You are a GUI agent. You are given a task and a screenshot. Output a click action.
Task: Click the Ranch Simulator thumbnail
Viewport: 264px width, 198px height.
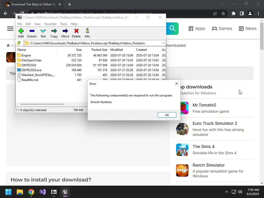[182, 170]
